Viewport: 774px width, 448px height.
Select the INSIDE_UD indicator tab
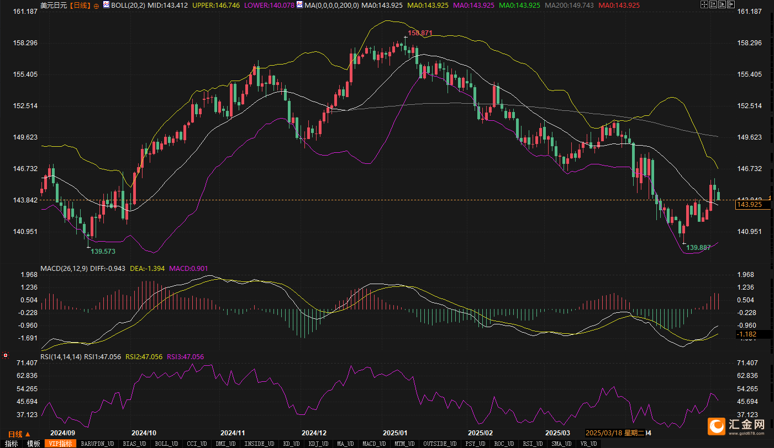pyautogui.click(x=259, y=444)
